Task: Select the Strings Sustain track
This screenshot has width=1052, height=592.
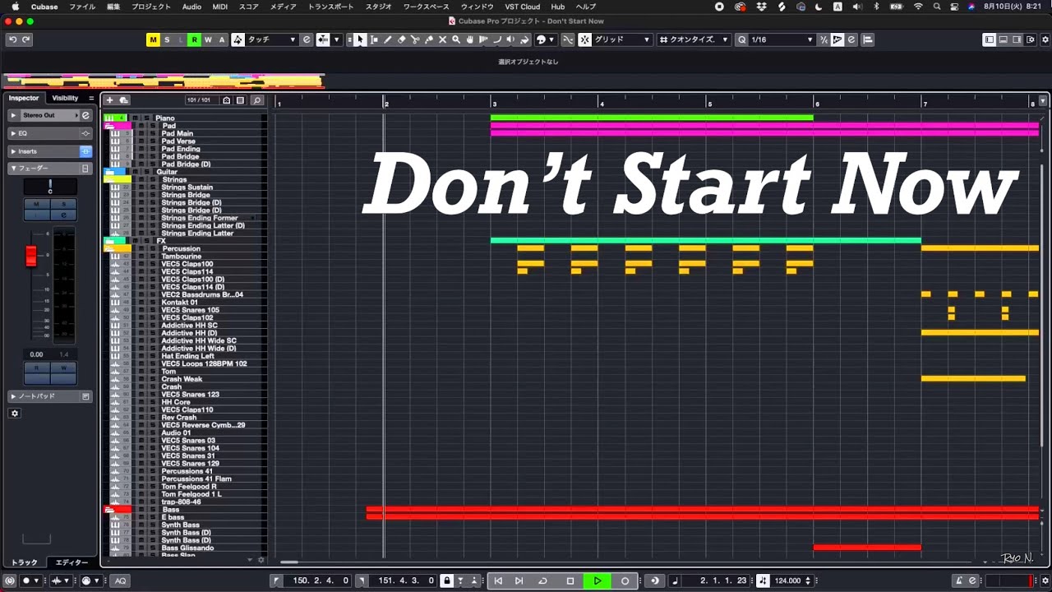Action: click(x=187, y=187)
